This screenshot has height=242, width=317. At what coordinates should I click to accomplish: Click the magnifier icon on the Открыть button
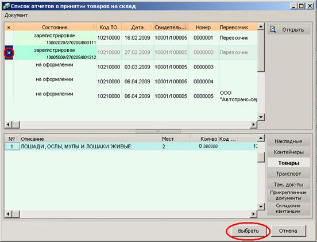pos(273,29)
